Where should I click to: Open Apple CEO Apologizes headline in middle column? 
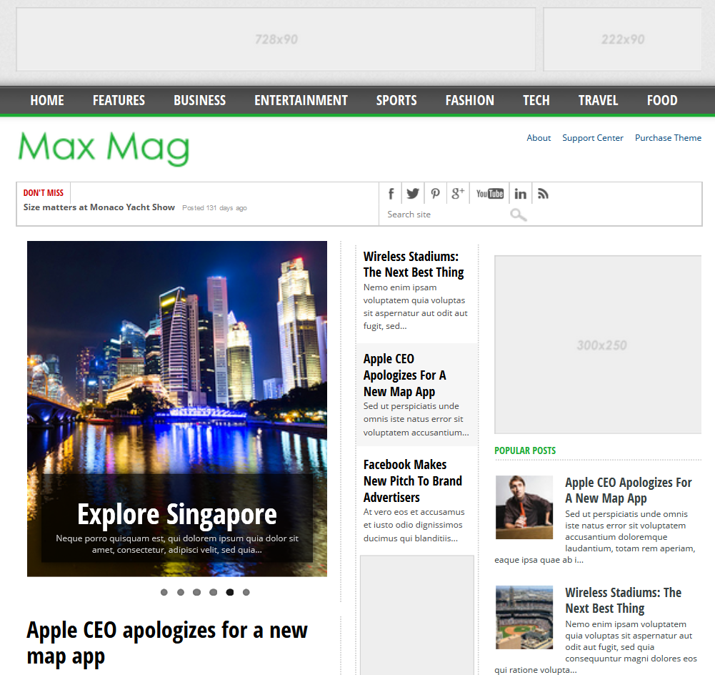pyautogui.click(x=404, y=375)
